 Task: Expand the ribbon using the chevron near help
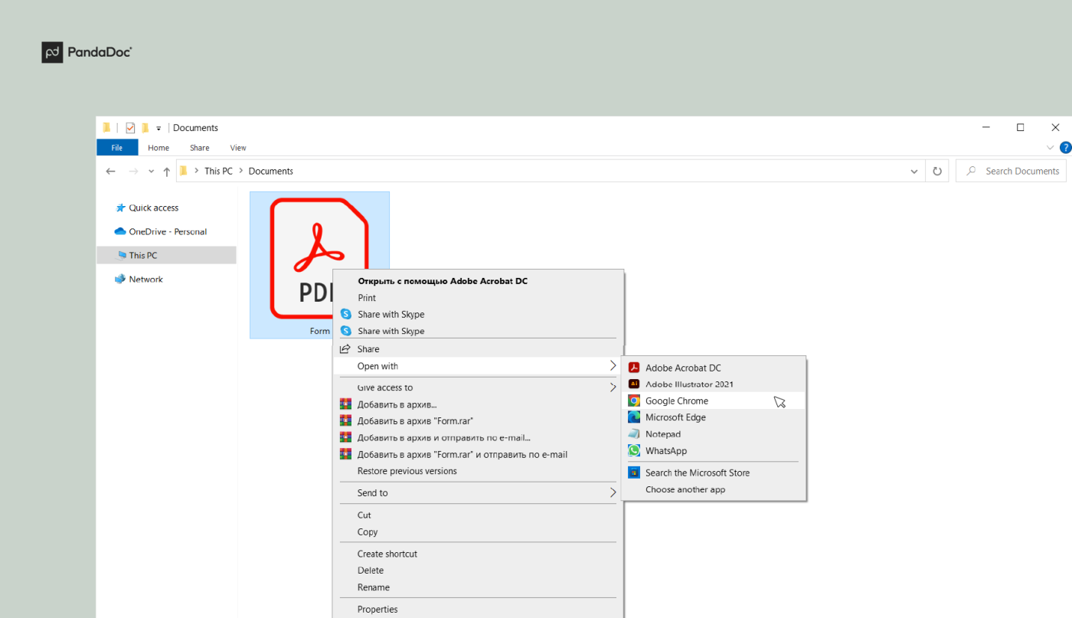1050,148
